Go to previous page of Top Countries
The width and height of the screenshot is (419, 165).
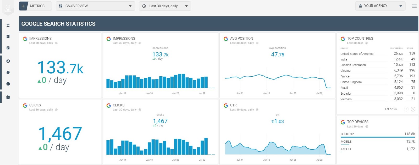click(x=406, y=109)
